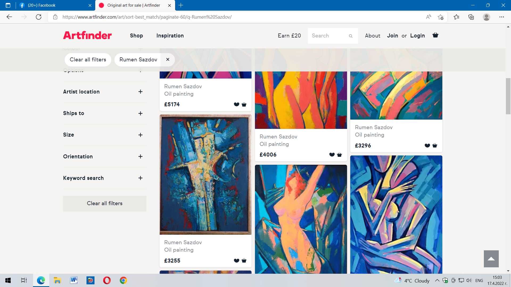Open Rumen Sazdov name on £4006 card

[278, 137]
